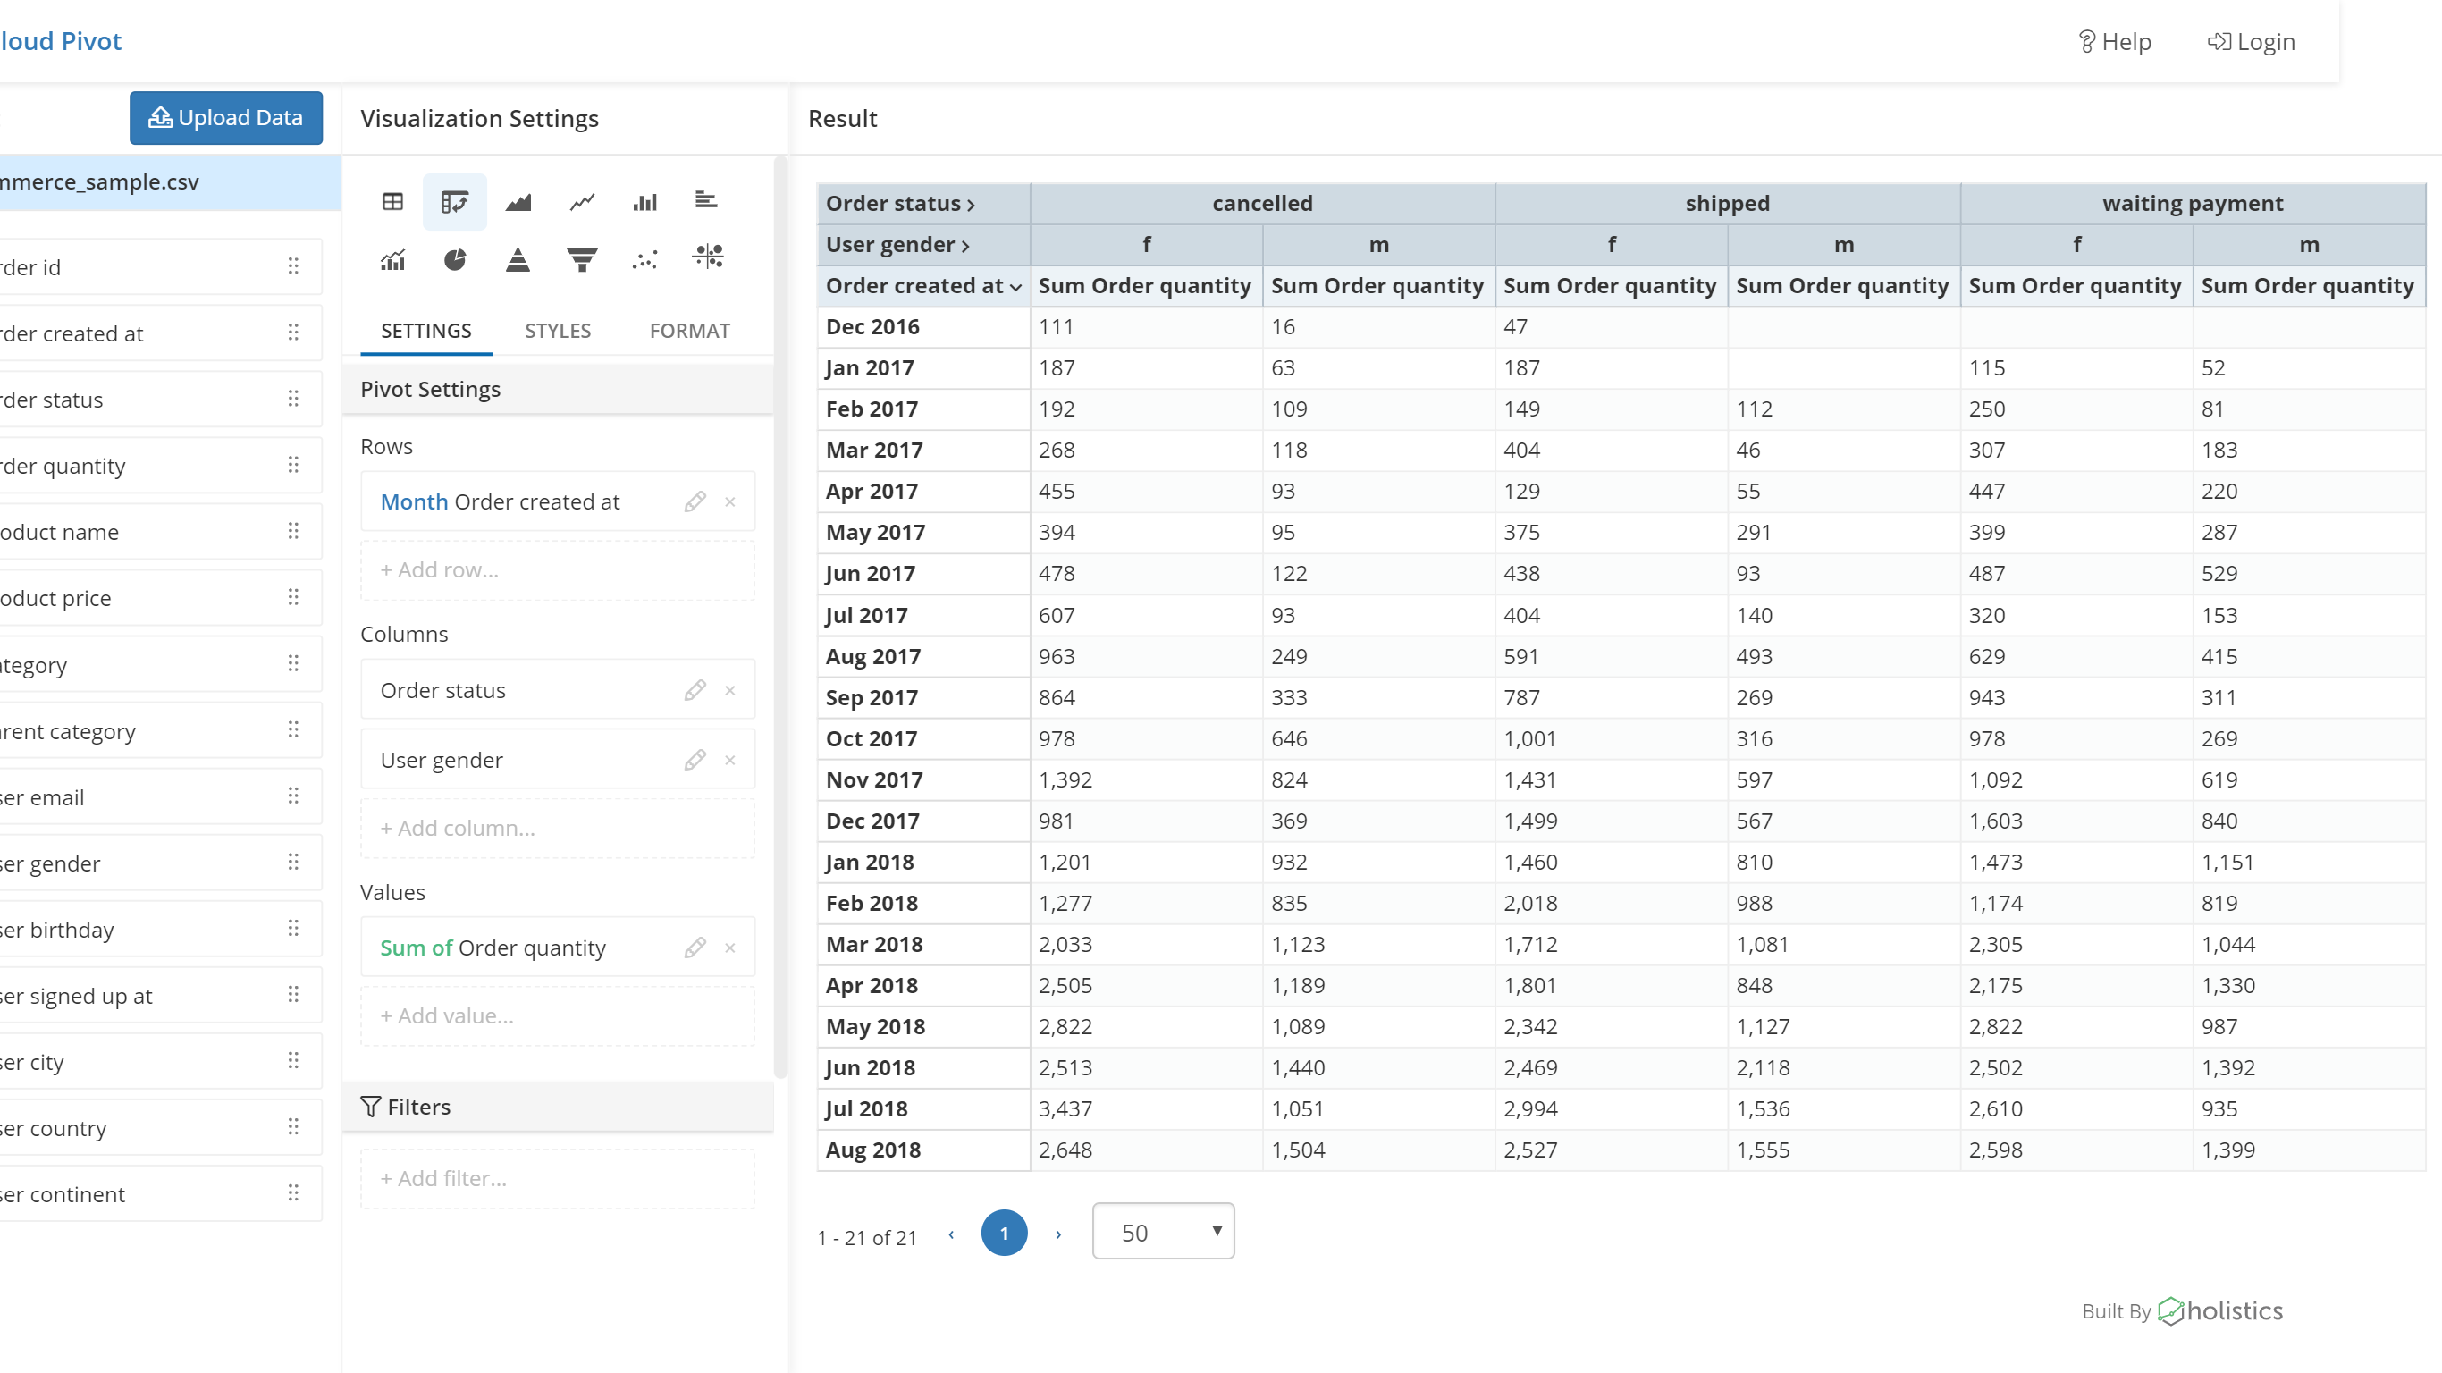This screenshot has width=2442, height=1373.
Task: Click edit icon next to Order status column
Action: pyautogui.click(x=695, y=689)
